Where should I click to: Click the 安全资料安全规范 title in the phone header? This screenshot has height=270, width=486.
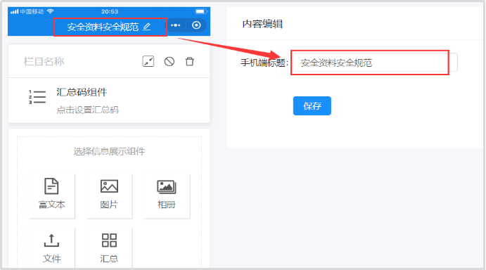click(103, 27)
